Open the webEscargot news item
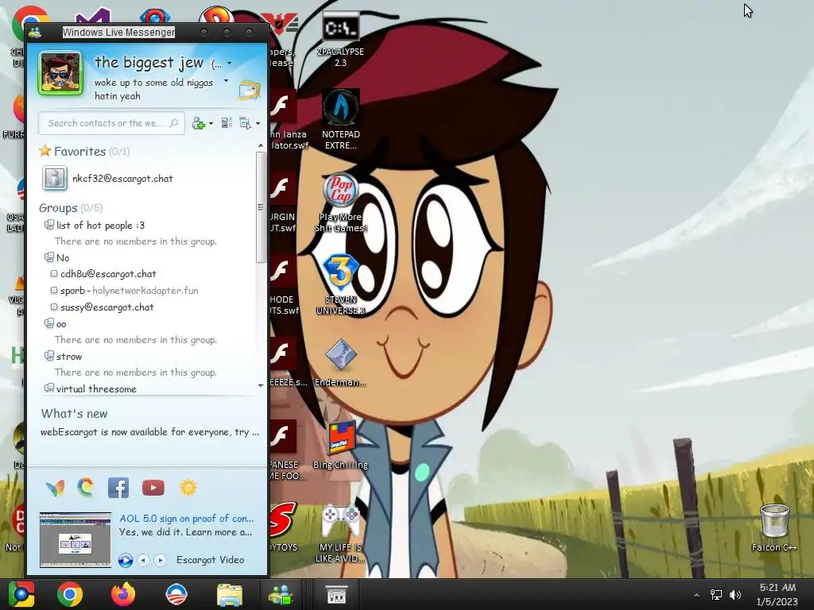The height and width of the screenshot is (610, 814). tap(149, 432)
